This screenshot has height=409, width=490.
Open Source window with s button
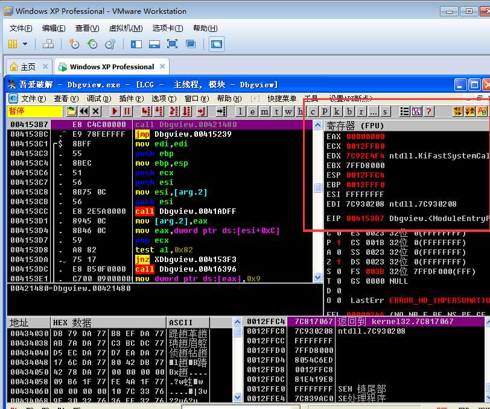pos(385,111)
